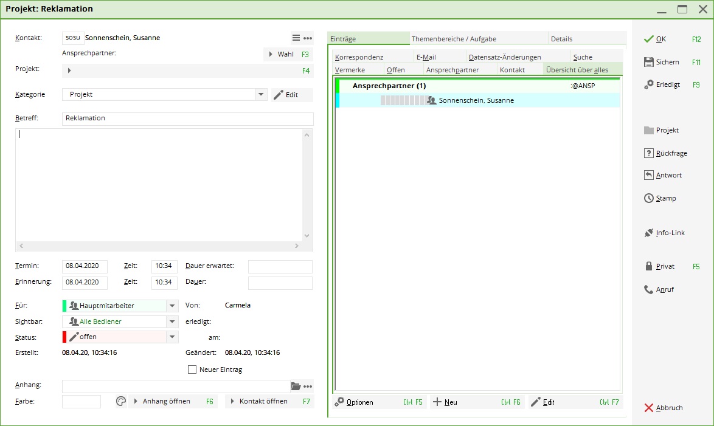
Task: Expand the Kategorie dropdown
Action: [261, 95]
